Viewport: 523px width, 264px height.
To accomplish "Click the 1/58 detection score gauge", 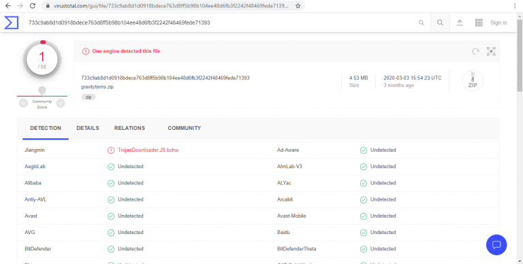I will point(42,59).
